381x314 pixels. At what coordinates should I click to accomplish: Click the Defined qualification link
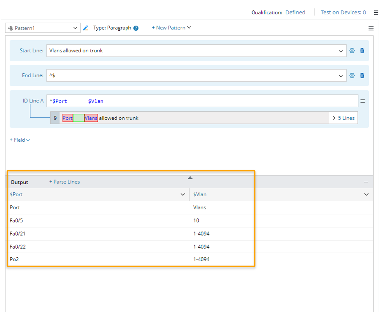(295, 13)
